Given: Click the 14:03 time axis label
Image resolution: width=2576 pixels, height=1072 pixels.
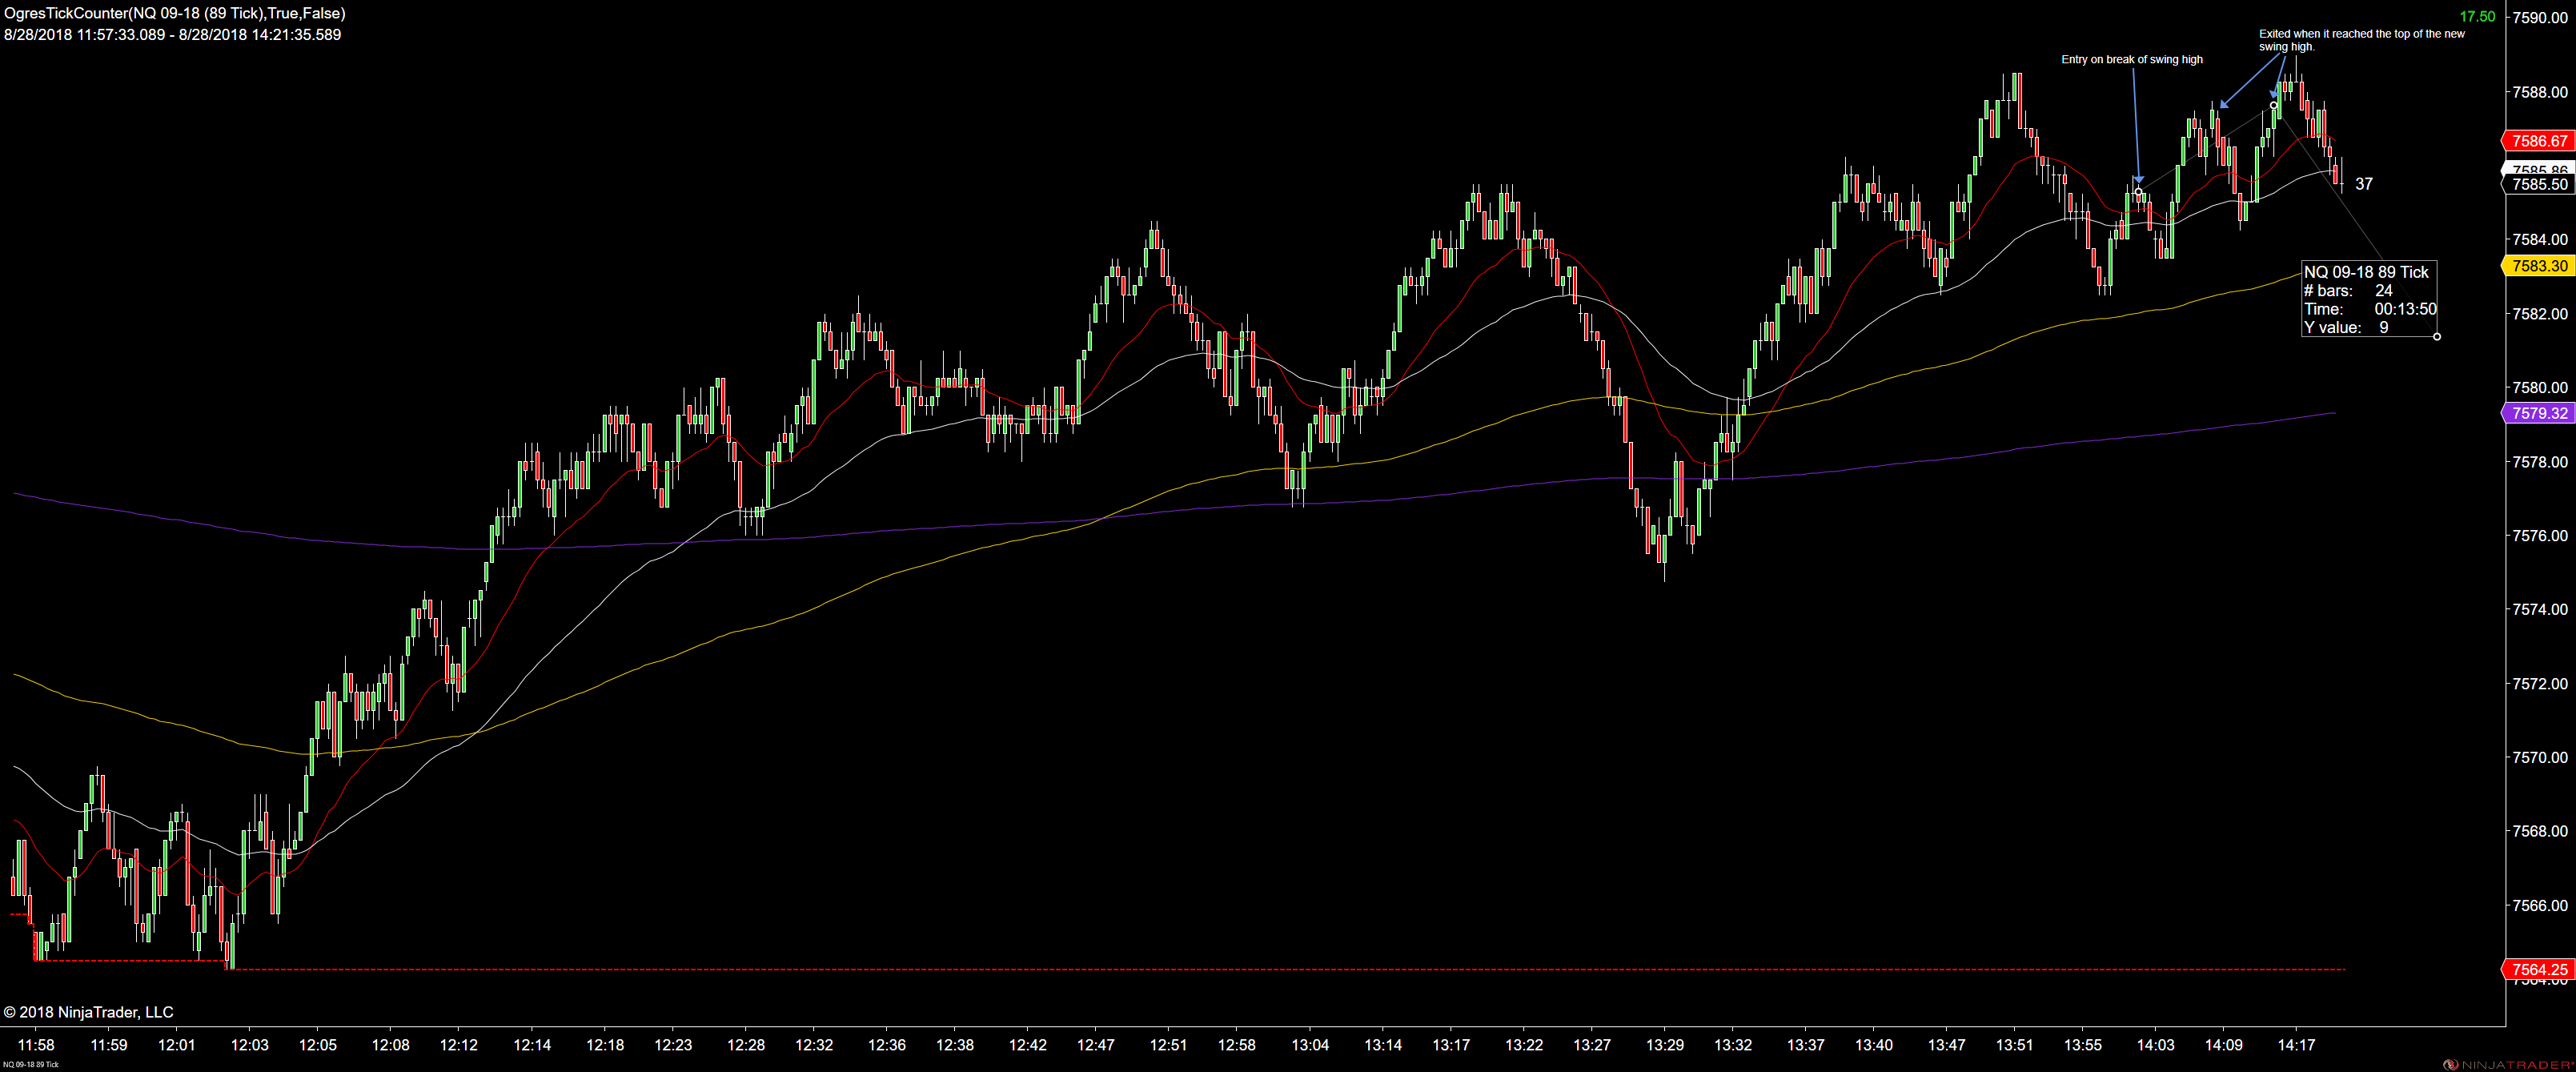Looking at the screenshot, I should click(x=2156, y=1045).
